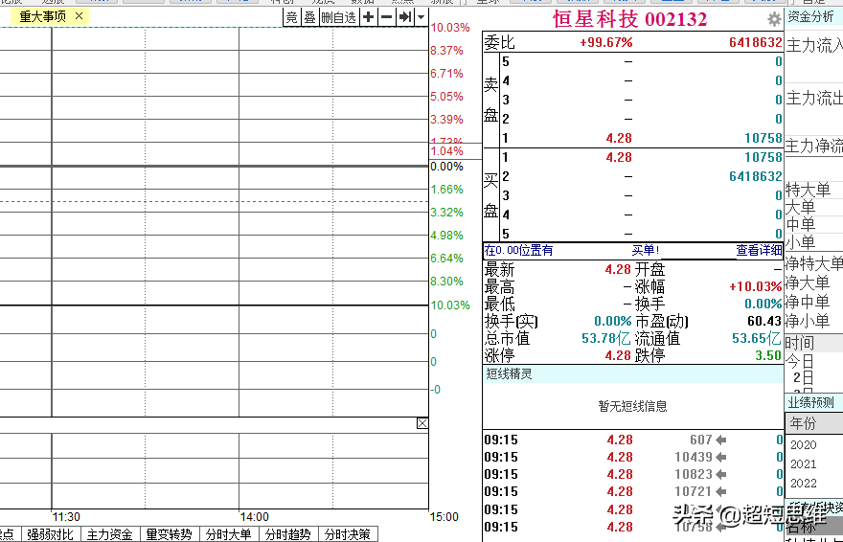843x542 pixels.
Task: Click the 在0.00位置有 link
Action: (518, 250)
